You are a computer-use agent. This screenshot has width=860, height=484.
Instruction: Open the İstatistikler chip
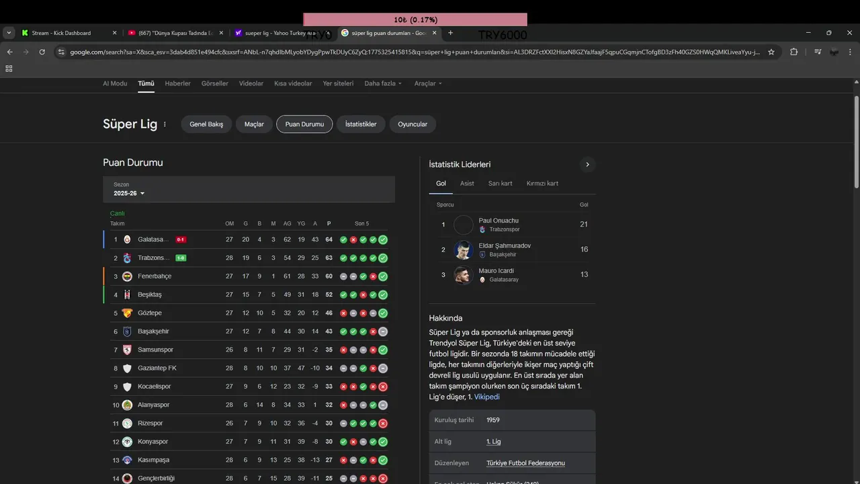click(x=361, y=124)
